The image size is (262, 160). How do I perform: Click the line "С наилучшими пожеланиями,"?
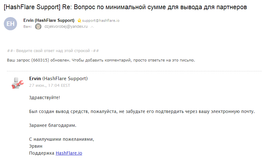pyautogui.click(x=62, y=139)
